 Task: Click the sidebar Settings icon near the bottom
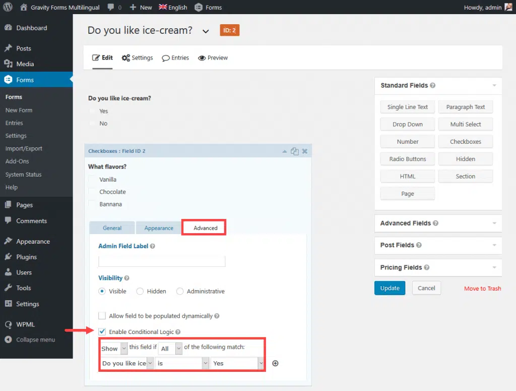point(8,303)
